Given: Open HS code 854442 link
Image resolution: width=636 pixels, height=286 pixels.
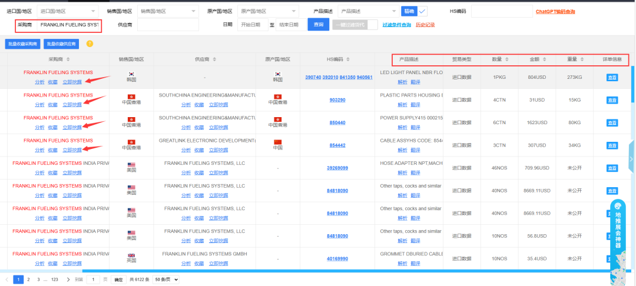Looking at the screenshot, I should 337,145.
